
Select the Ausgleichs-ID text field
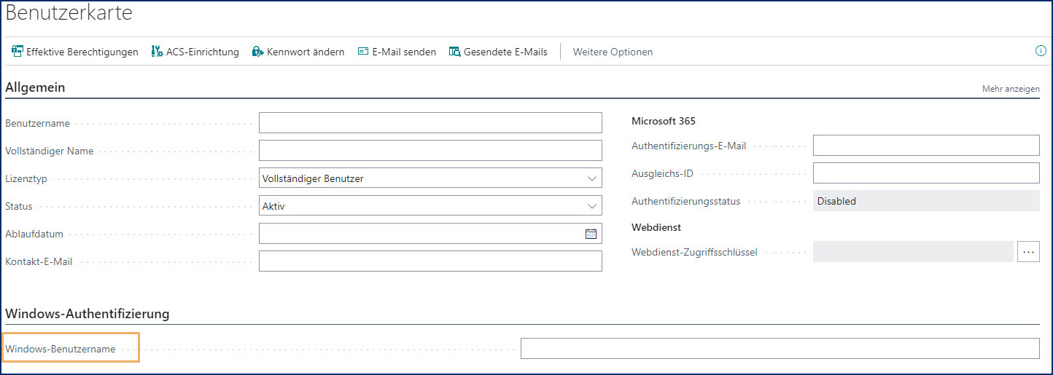tap(925, 173)
